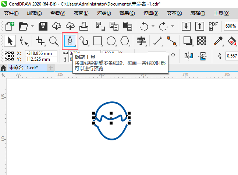Select the Rectangle tool
Image resolution: width=238 pixels, height=175 pixels.
pyautogui.click(x=97, y=41)
